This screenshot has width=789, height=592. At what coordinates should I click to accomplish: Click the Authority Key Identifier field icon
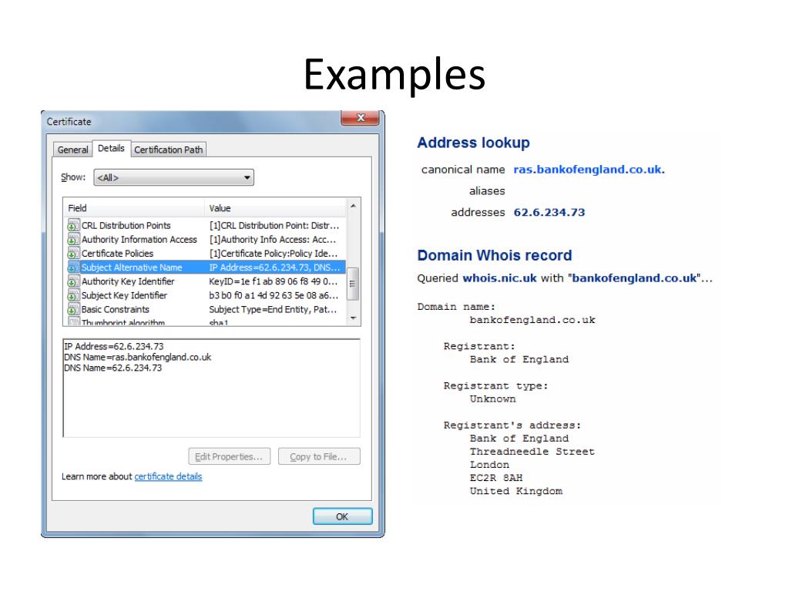pos(73,281)
